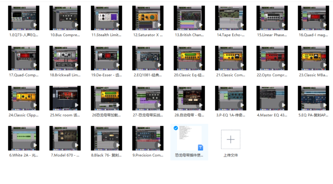
Task: Click the 9.Precision Compressor file name
Action: click(148, 155)
